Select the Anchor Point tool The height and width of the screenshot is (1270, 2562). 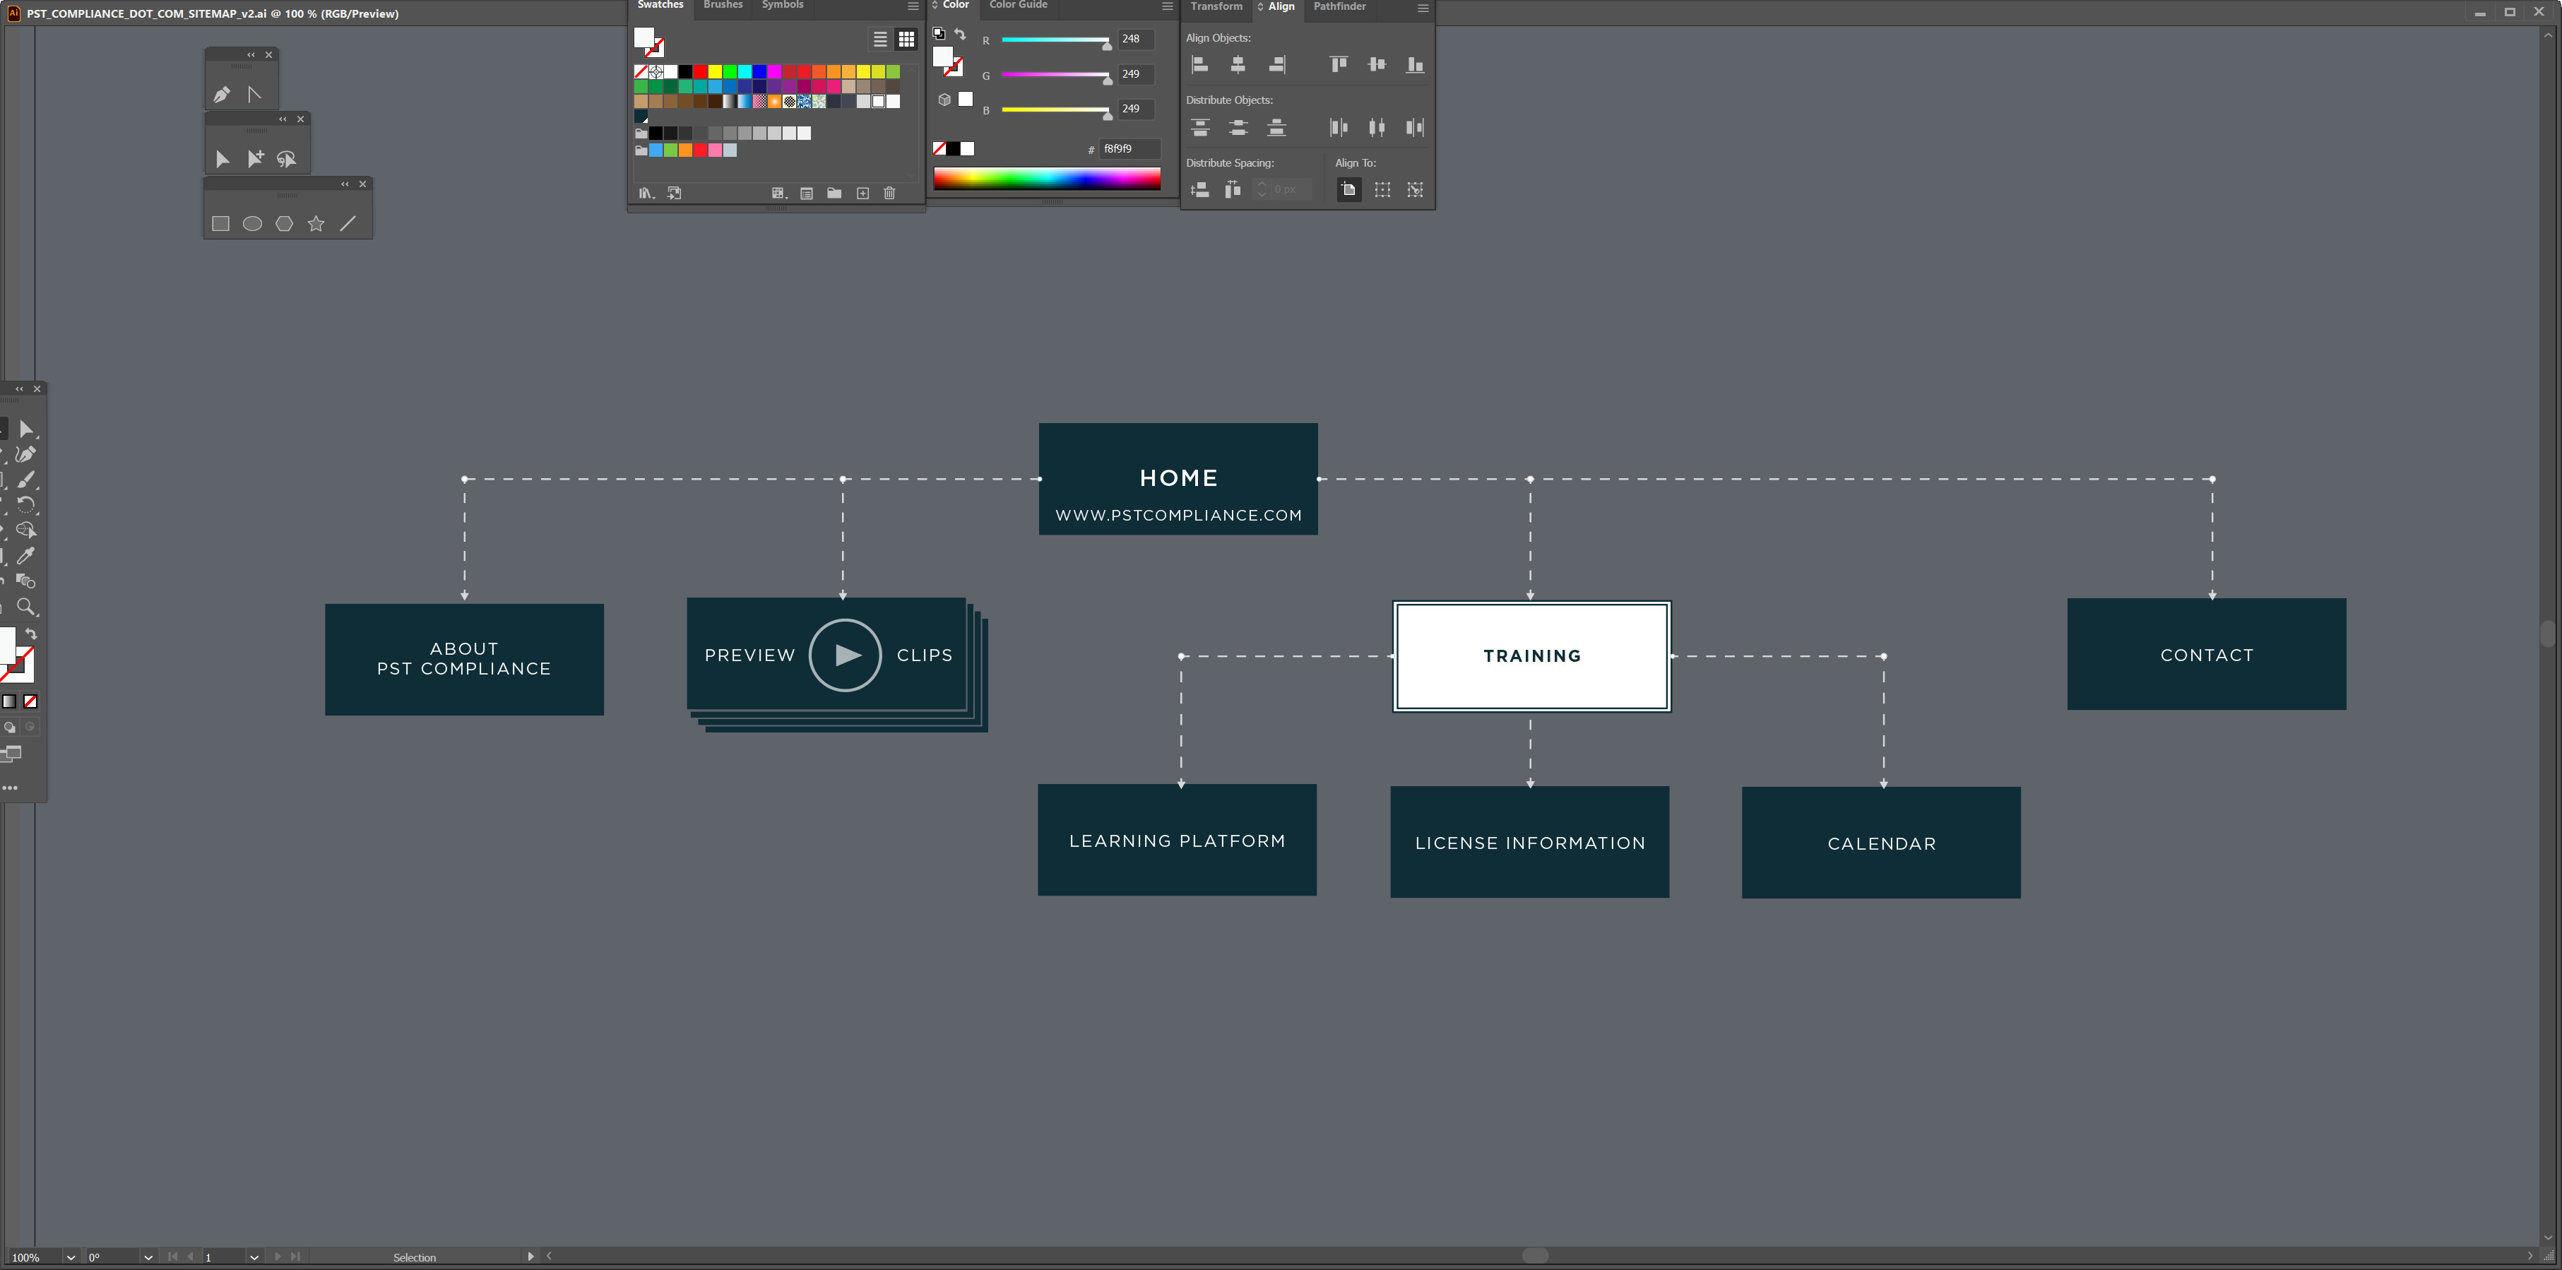(x=254, y=95)
